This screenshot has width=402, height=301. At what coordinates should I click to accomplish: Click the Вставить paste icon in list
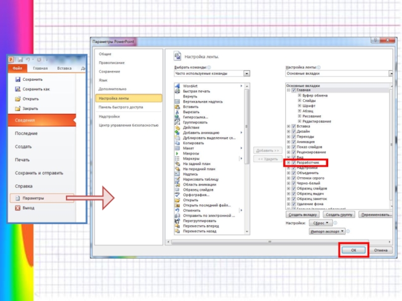[x=177, y=107]
